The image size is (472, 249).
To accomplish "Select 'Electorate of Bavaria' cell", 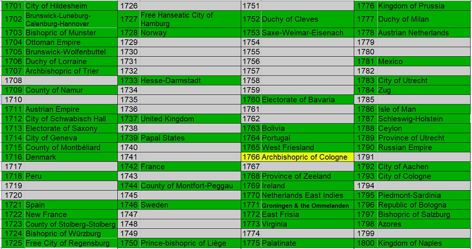I will [x=307, y=100].
